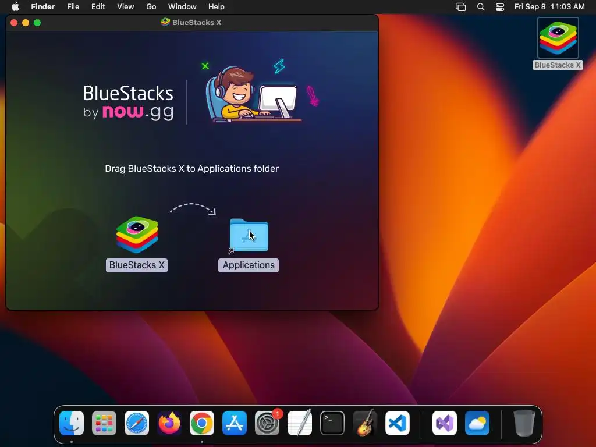
Task: Open TextEdit from the dock
Action: point(300,423)
